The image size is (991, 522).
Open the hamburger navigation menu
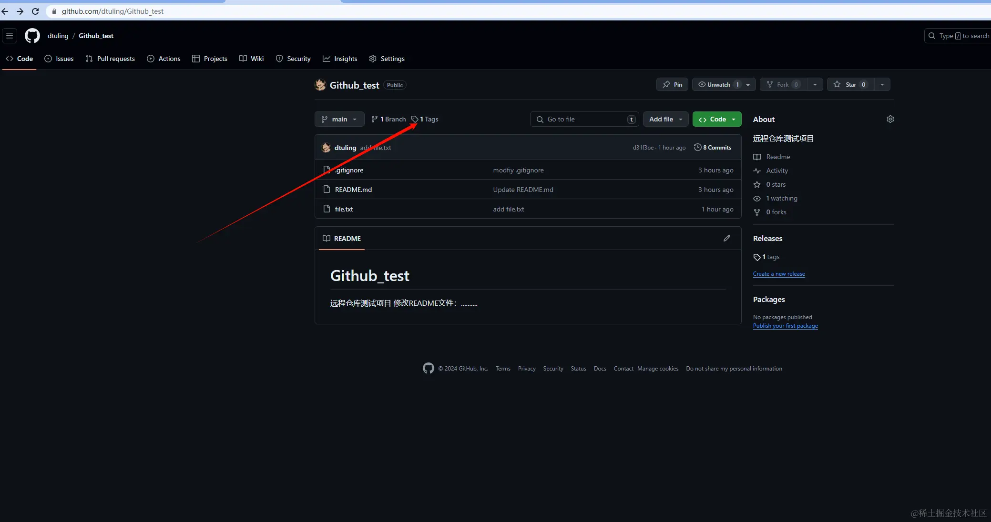10,36
